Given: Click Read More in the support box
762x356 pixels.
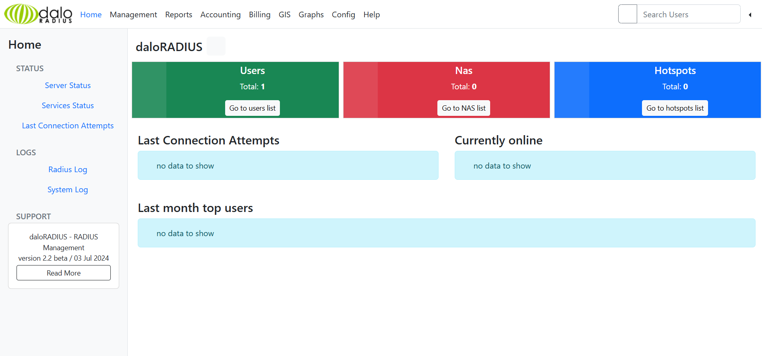Looking at the screenshot, I should (64, 273).
